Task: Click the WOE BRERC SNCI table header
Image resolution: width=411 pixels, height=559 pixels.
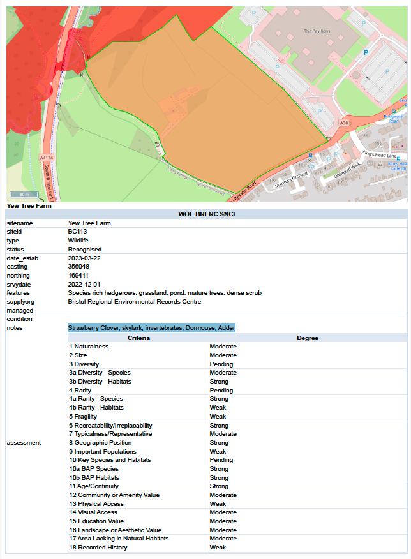Action: coord(206,214)
